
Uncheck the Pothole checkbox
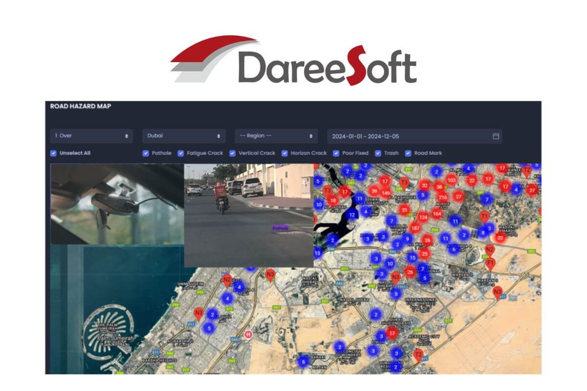[x=146, y=153]
